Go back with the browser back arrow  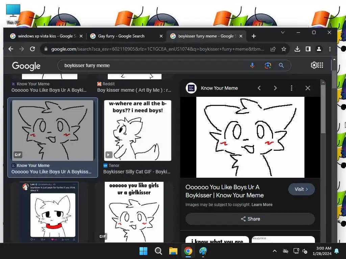point(11,49)
